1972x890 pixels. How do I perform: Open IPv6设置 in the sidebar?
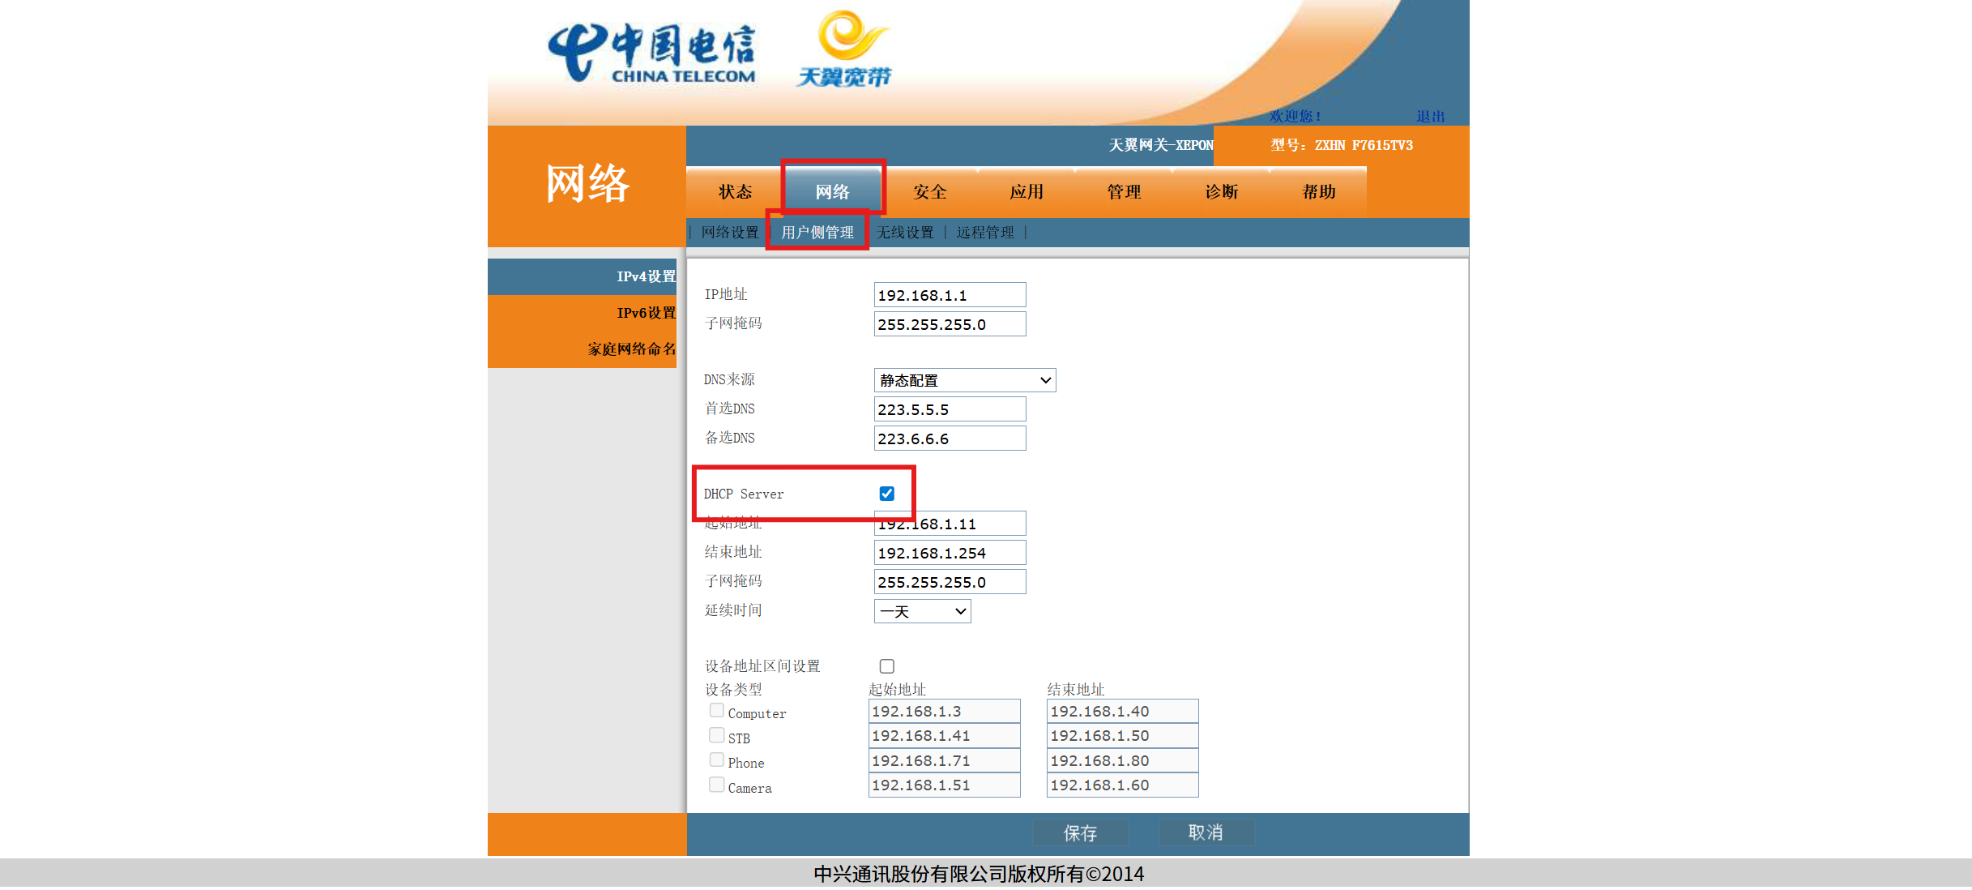pyautogui.click(x=645, y=313)
